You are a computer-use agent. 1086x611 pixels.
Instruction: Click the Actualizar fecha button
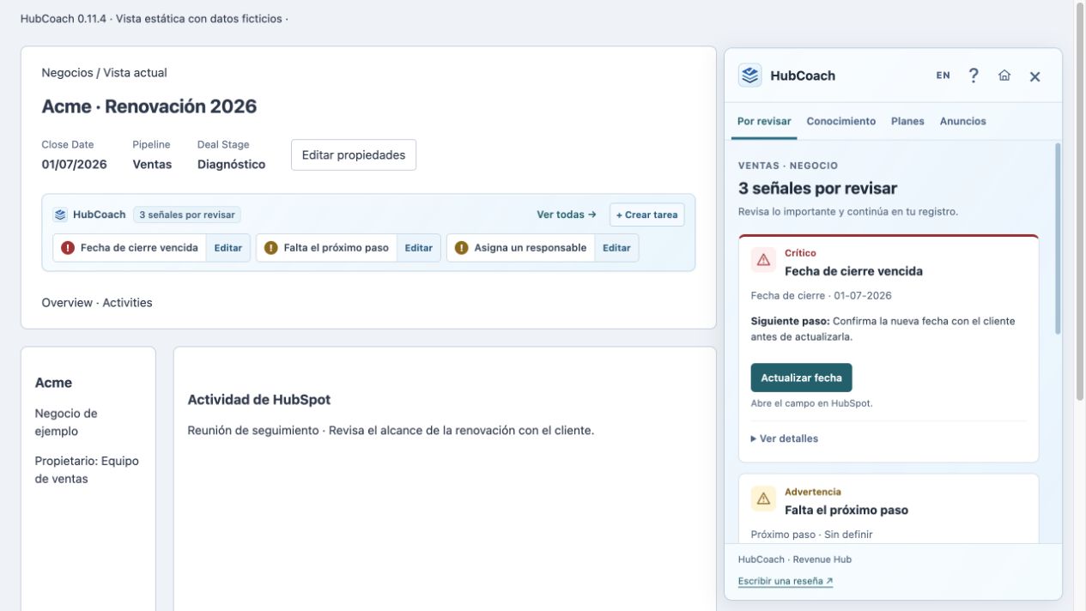click(x=801, y=378)
